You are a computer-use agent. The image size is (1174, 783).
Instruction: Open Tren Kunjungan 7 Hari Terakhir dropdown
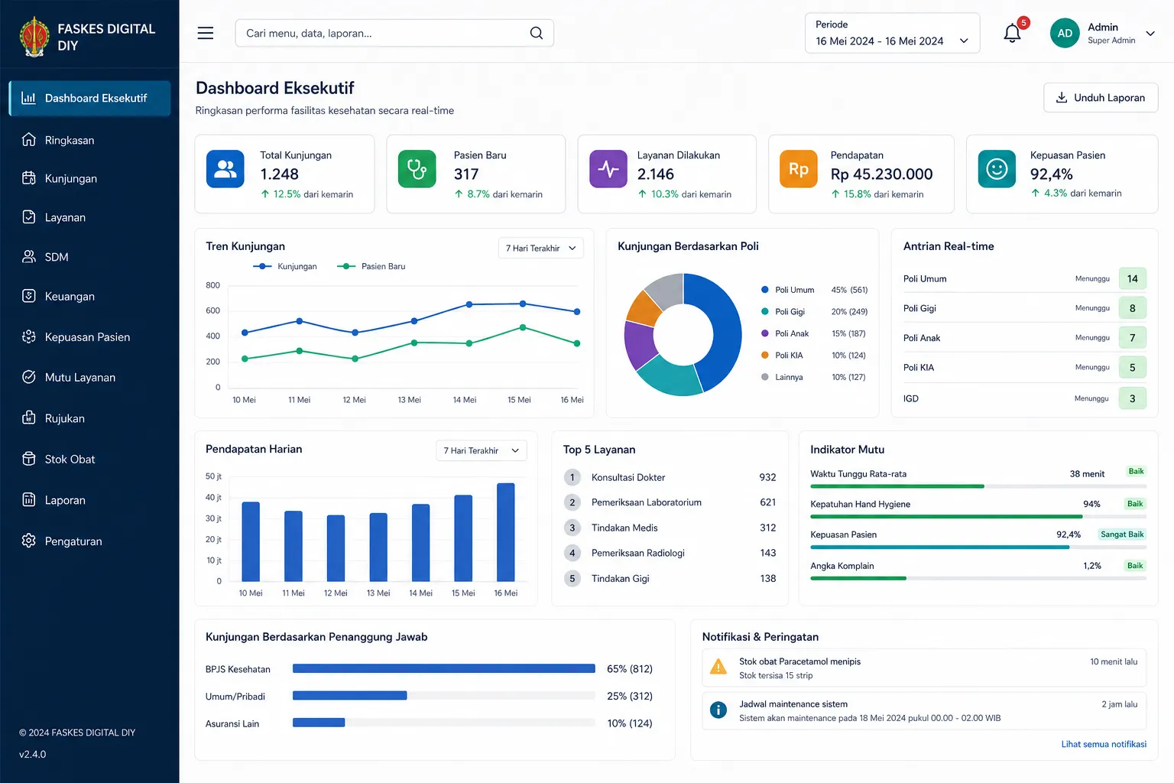coord(541,248)
